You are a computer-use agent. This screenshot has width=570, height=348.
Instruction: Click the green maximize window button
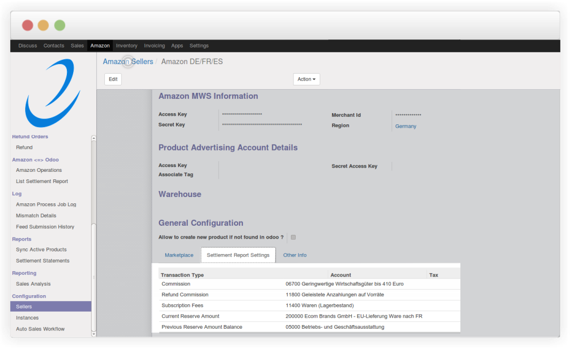pyautogui.click(x=59, y=26)
